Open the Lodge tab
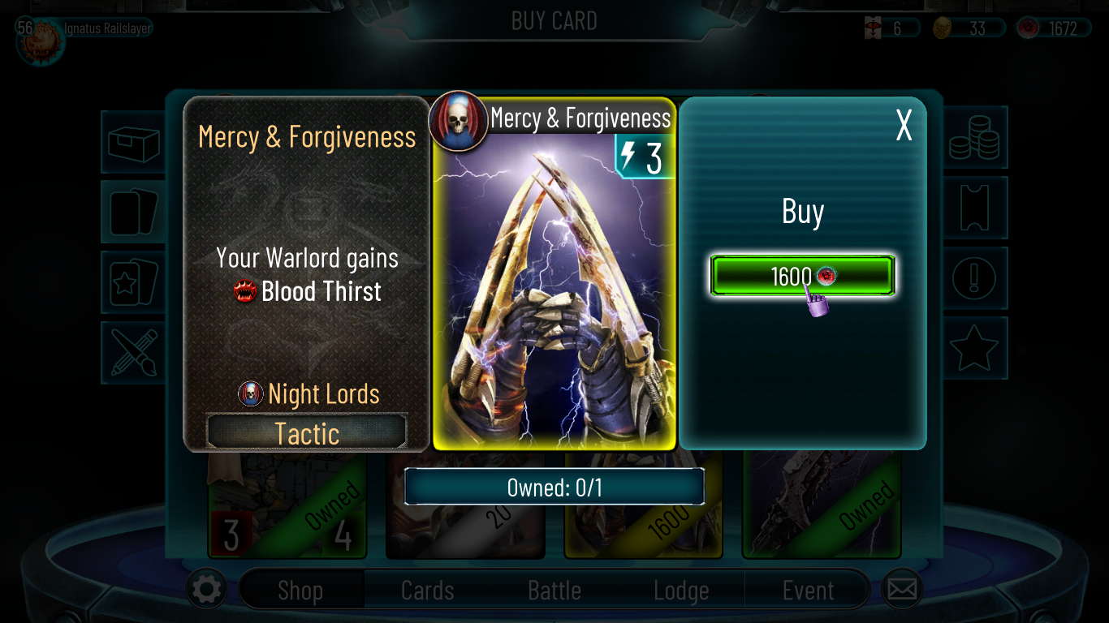1109x623 pixels. pyautogui.click(x=681, y=590)
